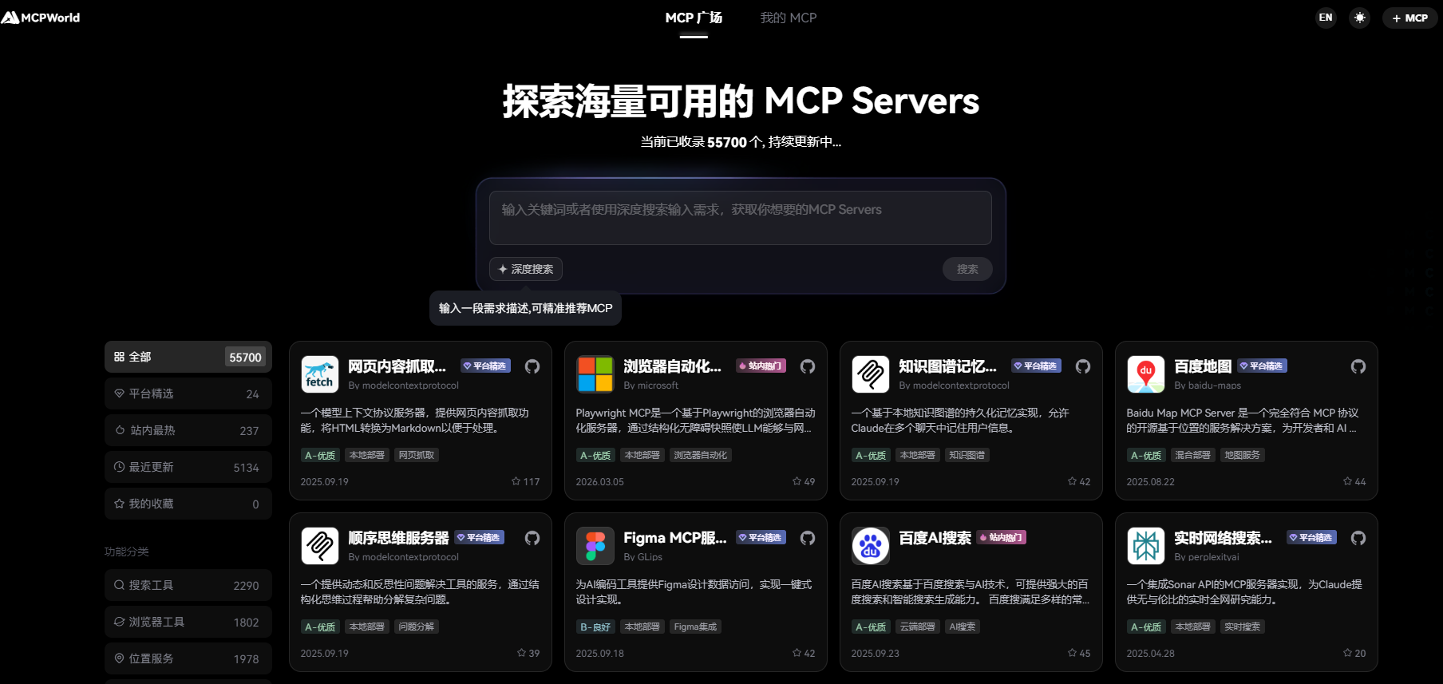Click the Baidu Maps logo on 百度地图 card
Image resolution: width=1443 pixels, height=684 pixels.
coord(1146,374)
